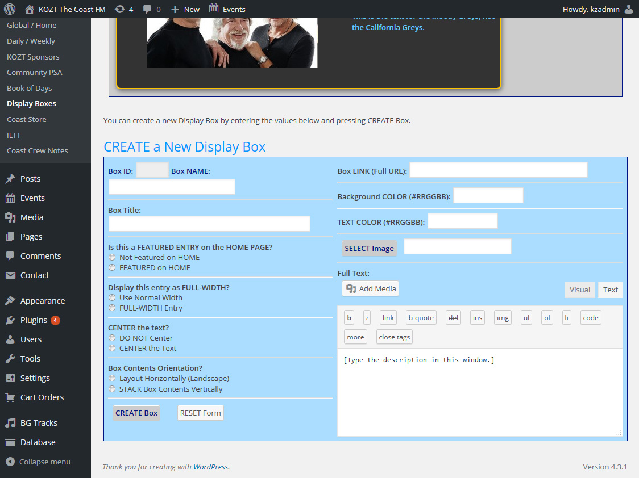Screen dimensions: 639x478
Task: Click the Settings icon in sidebar
Action: (10, 378)
